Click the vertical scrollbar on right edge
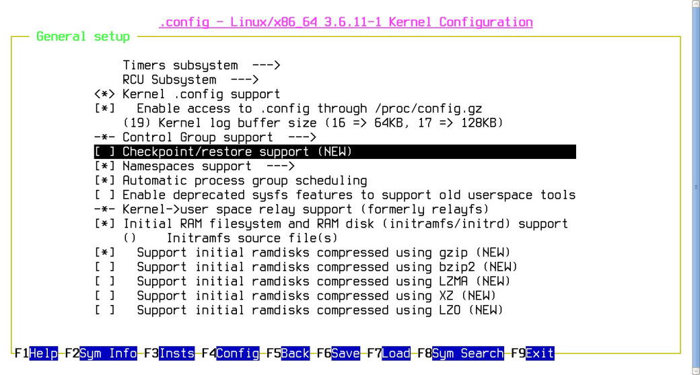 [695, 186]
